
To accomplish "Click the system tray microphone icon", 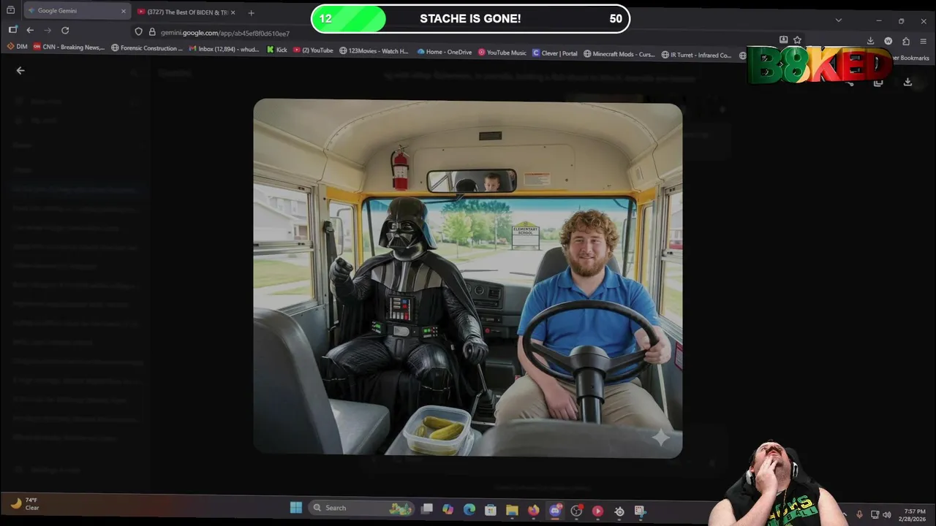I will click(x=859, y=514).
